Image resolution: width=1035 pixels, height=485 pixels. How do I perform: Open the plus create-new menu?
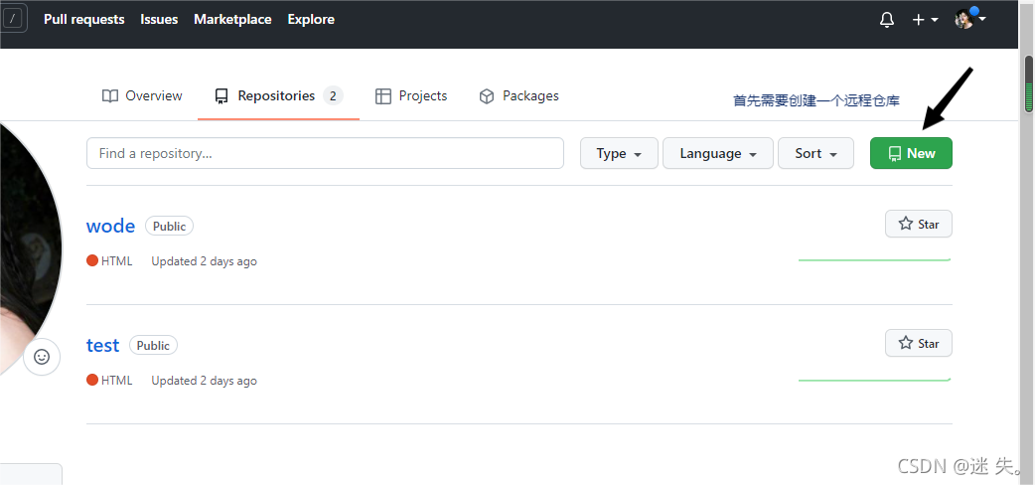(x=925, y=20)
